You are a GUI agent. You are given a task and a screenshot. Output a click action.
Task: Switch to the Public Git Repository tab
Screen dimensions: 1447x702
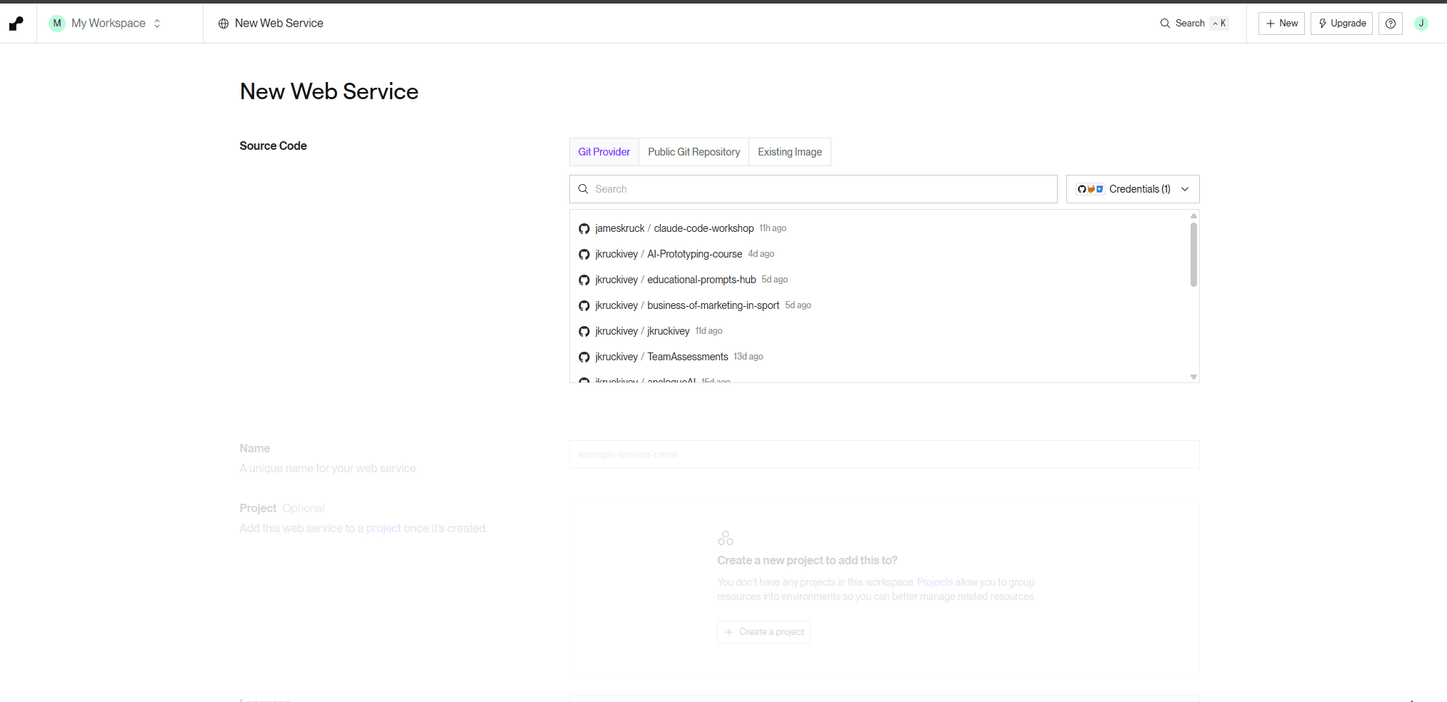(x=694, y=152)
